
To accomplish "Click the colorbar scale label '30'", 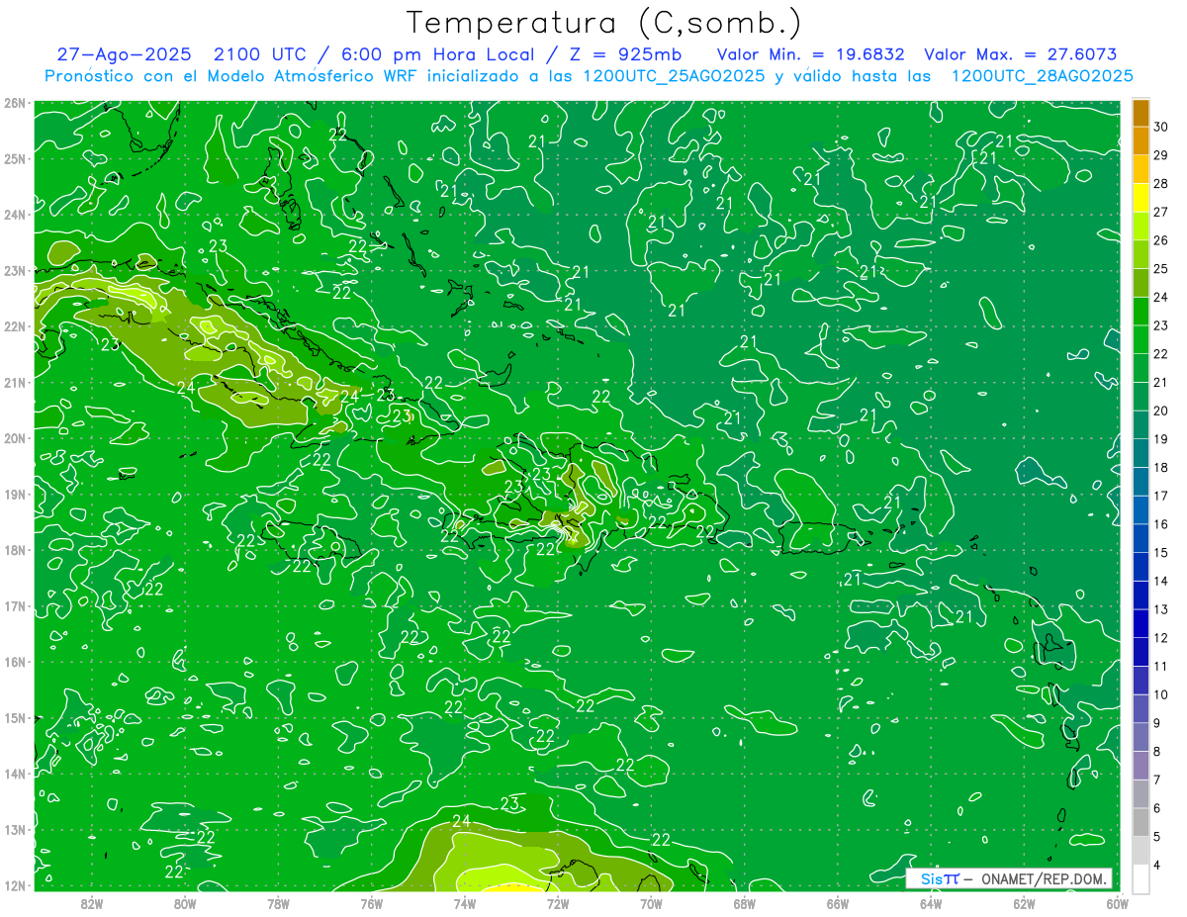I will (x=1161, y=127).
